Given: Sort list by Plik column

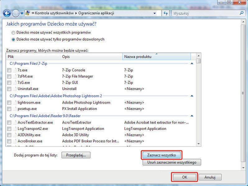Looking at the screenshot, I should click(33, 57).
